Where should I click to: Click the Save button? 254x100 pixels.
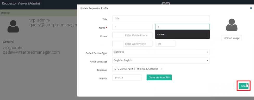pyautogui.click(x=243, y=86)
